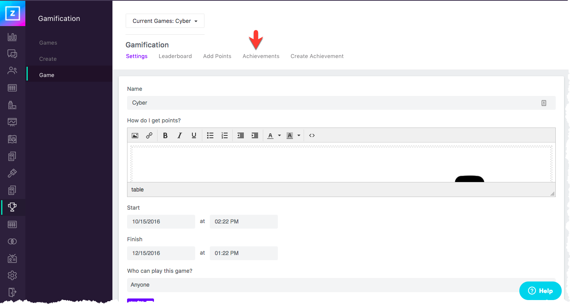The image size is (570, 304).
Task: Open the Add Points tab
Action: point(217,56)
